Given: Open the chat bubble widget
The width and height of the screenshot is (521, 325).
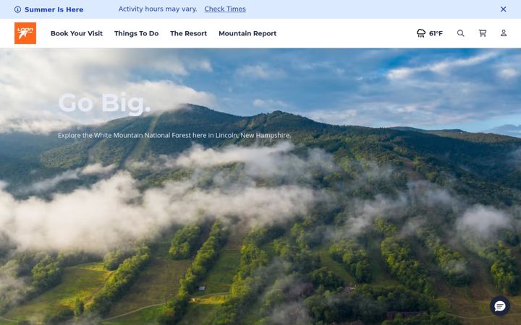Looking at the screenshot, I should [500, 306].
